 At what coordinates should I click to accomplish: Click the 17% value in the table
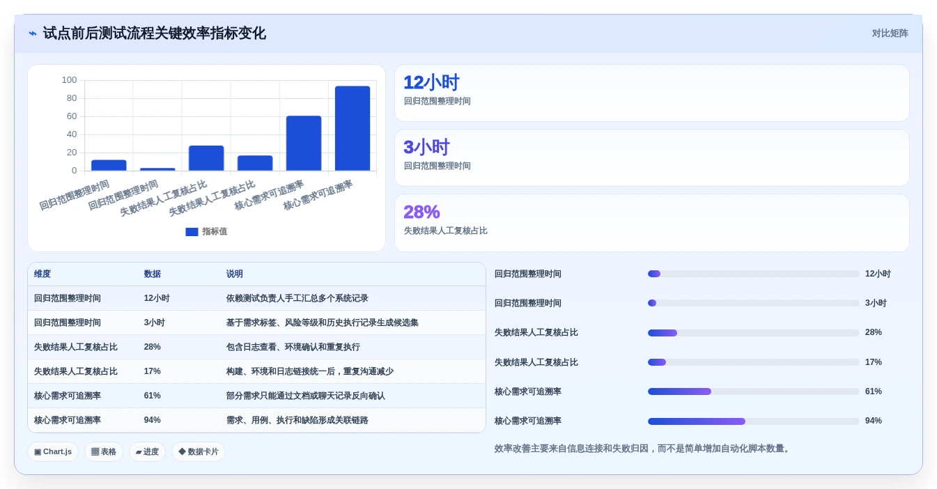(153, 371)
